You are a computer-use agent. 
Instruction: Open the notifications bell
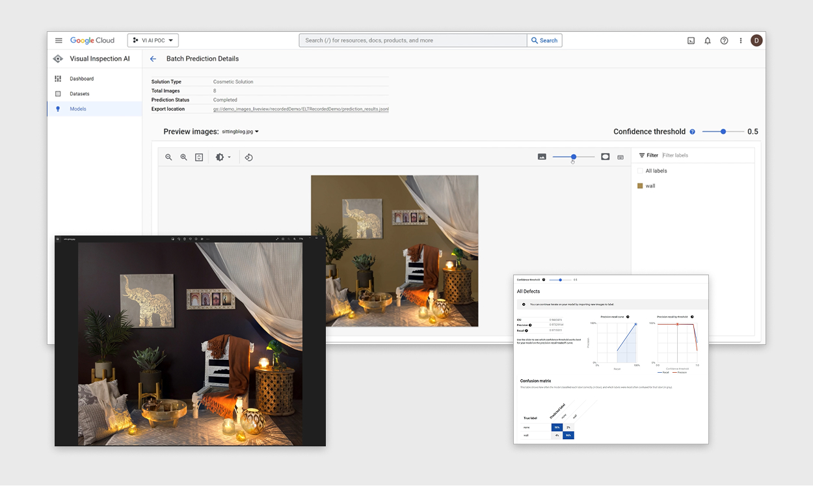point(708,40)
